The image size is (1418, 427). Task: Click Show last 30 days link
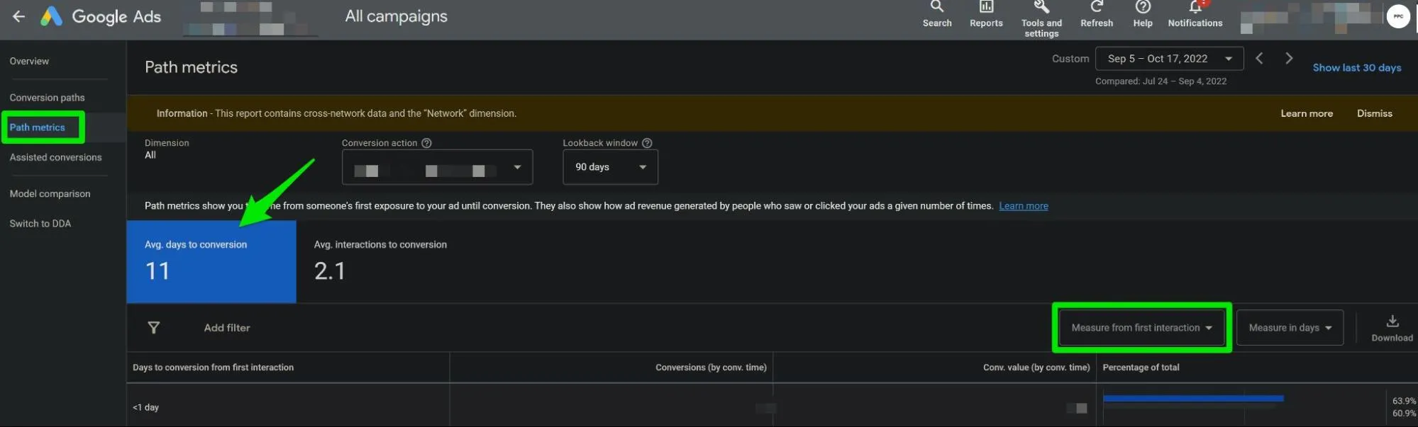[1356, 67]
